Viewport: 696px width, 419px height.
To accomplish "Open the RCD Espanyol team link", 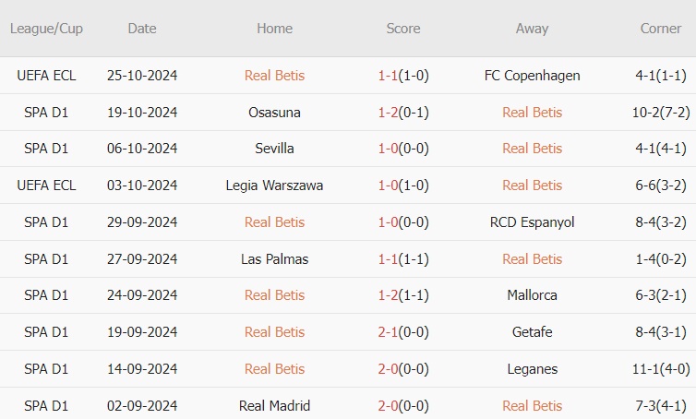I will pos(532,222).
